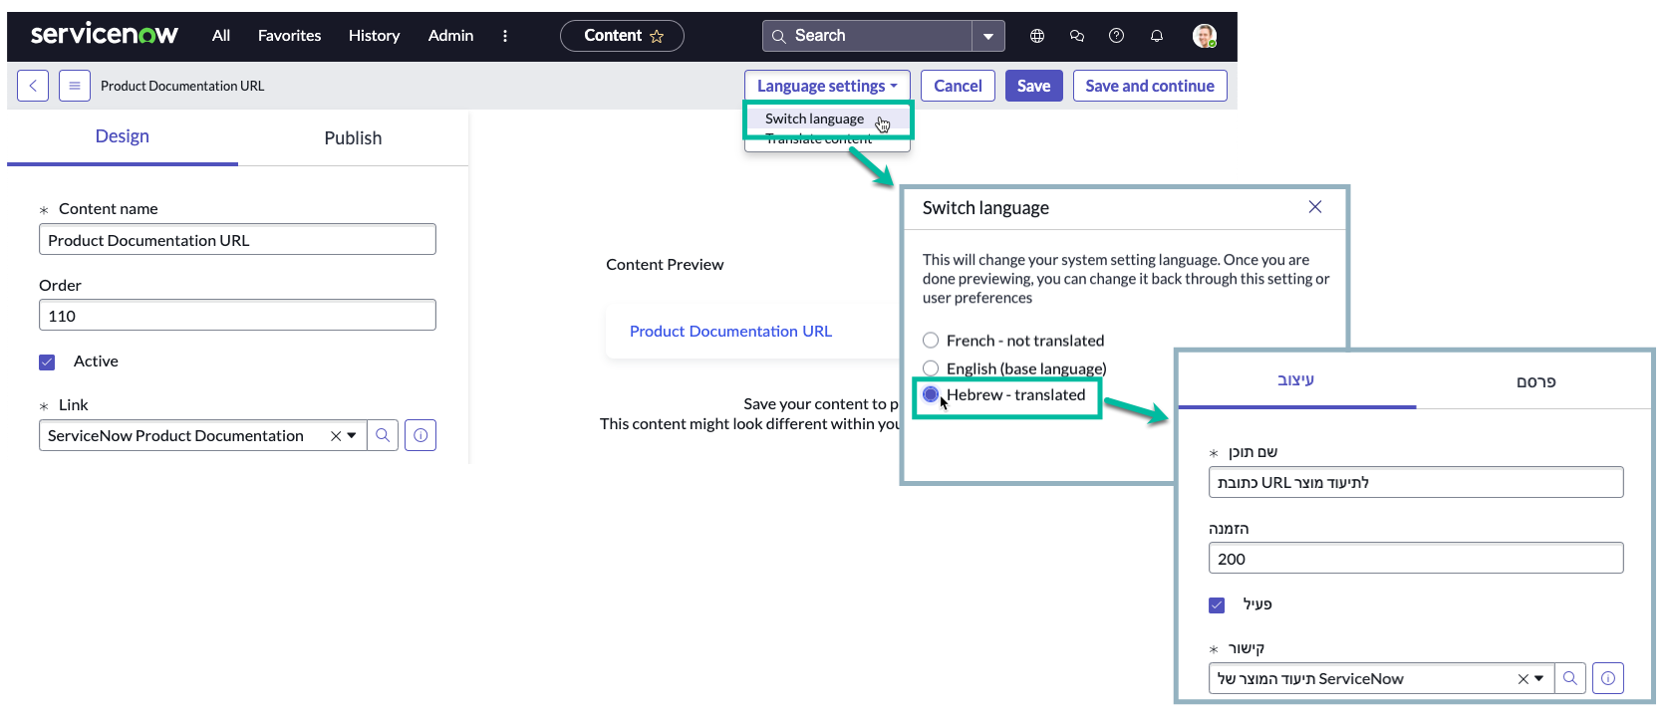The width and height of the screenshot is (1670, 719).
Task: Open the user avatar menu
Action: pyautogui.click(x=1205, y=36)
